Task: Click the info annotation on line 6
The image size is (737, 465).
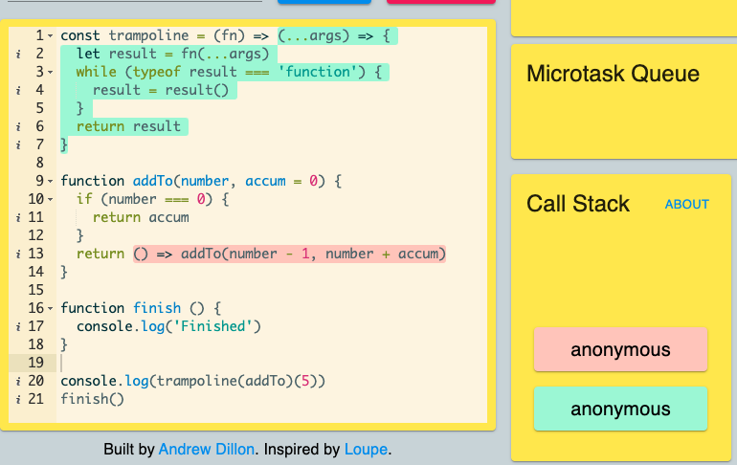Action: (x=18, y=127)
